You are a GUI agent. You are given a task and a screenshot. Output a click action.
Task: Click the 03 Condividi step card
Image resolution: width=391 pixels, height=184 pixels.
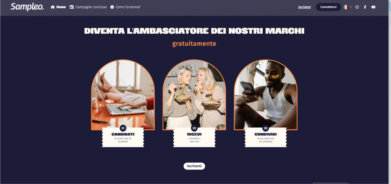tap(266, 137)
